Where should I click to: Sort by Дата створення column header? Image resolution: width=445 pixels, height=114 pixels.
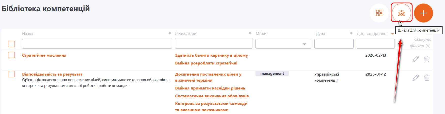coord(371,34)
